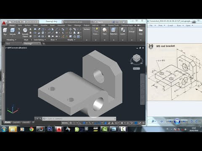Expand the Solid Editing panel dropdown

click(40, 40)
